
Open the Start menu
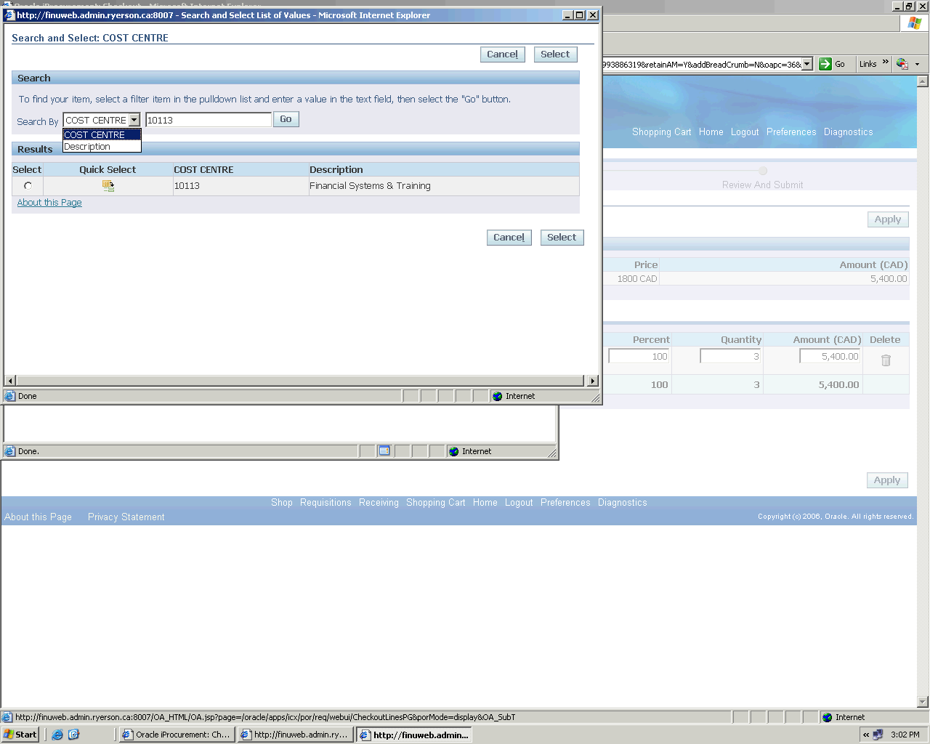(20, 735)
